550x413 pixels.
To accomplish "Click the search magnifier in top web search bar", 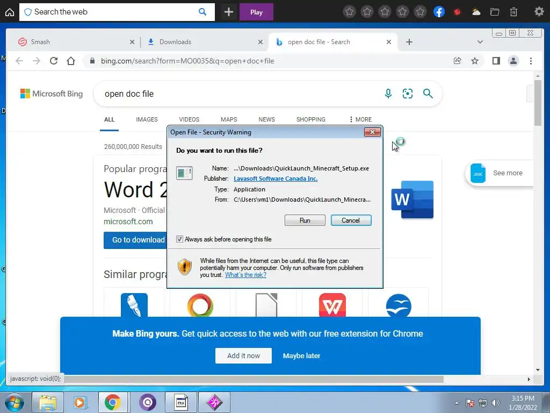I will coord(202,12).
